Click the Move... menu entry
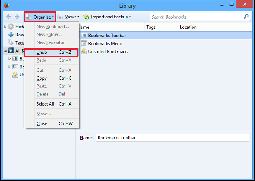Screen dimensions: 255x181 pyautogui.click(x=51, y=114)
